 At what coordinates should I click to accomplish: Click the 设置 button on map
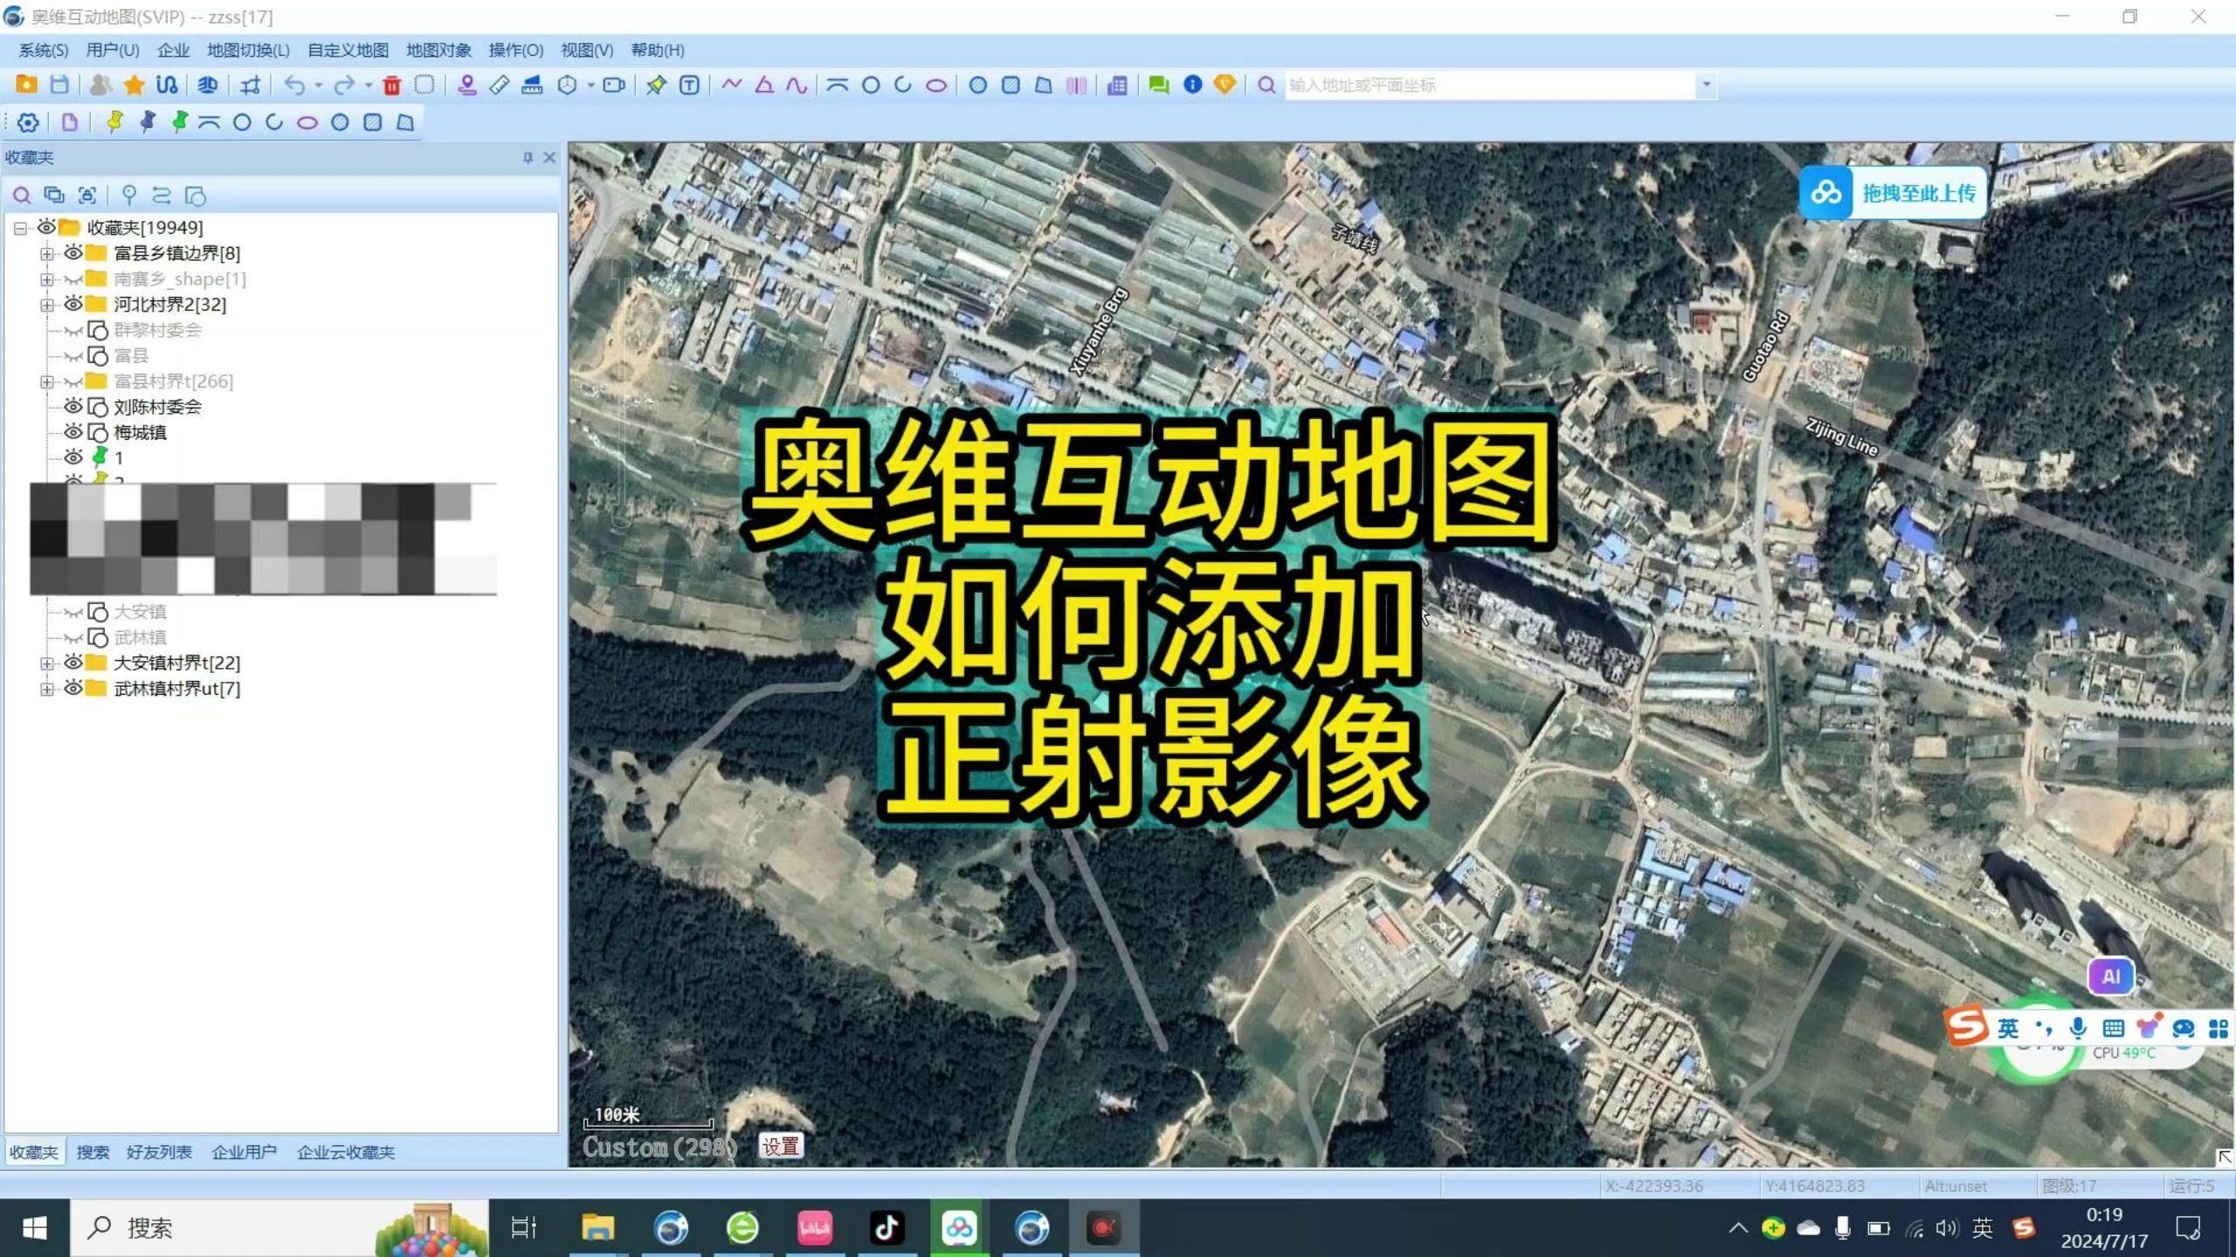780,1146
